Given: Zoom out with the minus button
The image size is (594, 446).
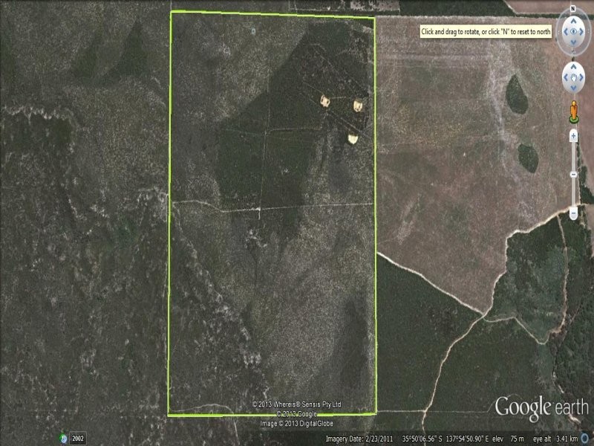Looking at the screenshot, I should (573, 213).
